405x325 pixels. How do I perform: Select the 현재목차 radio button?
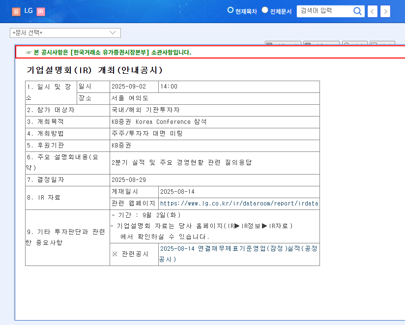click(230, 10)
